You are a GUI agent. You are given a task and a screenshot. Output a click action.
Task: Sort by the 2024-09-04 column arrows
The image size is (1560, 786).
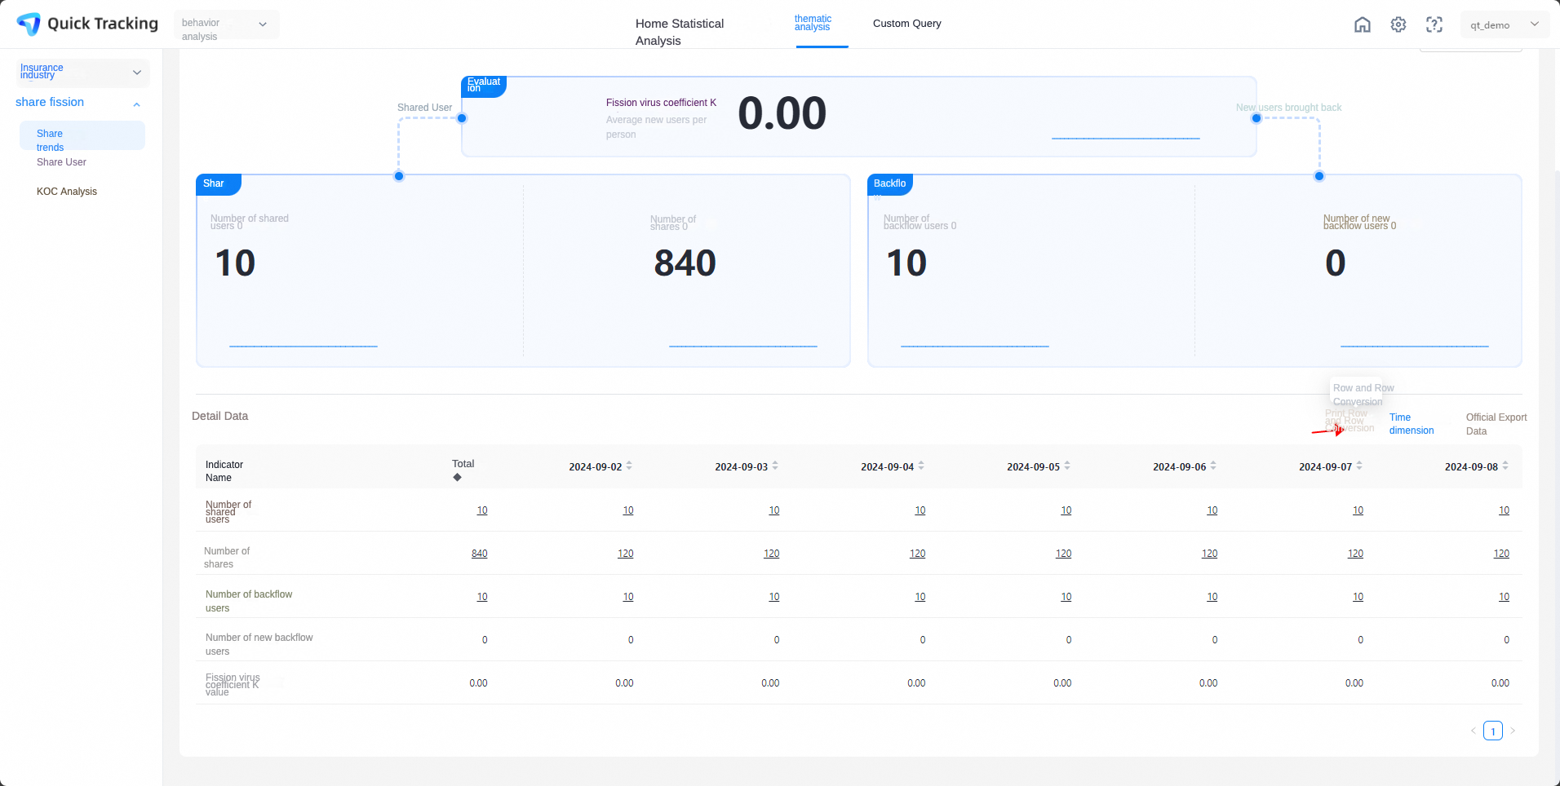pyautogui.click(x=921, y=466)
